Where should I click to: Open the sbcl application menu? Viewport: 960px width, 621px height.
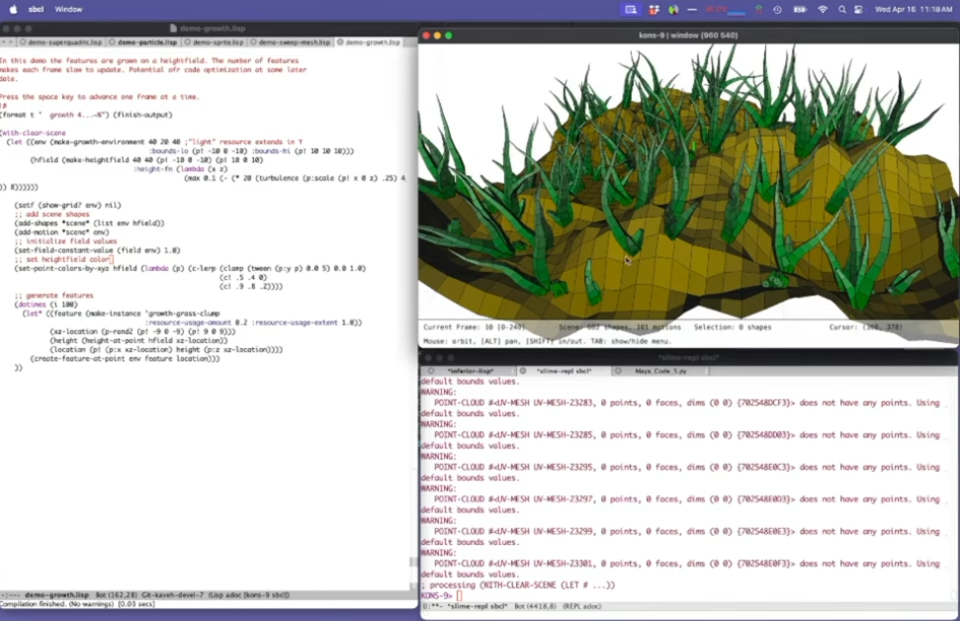tap(36, 9)
